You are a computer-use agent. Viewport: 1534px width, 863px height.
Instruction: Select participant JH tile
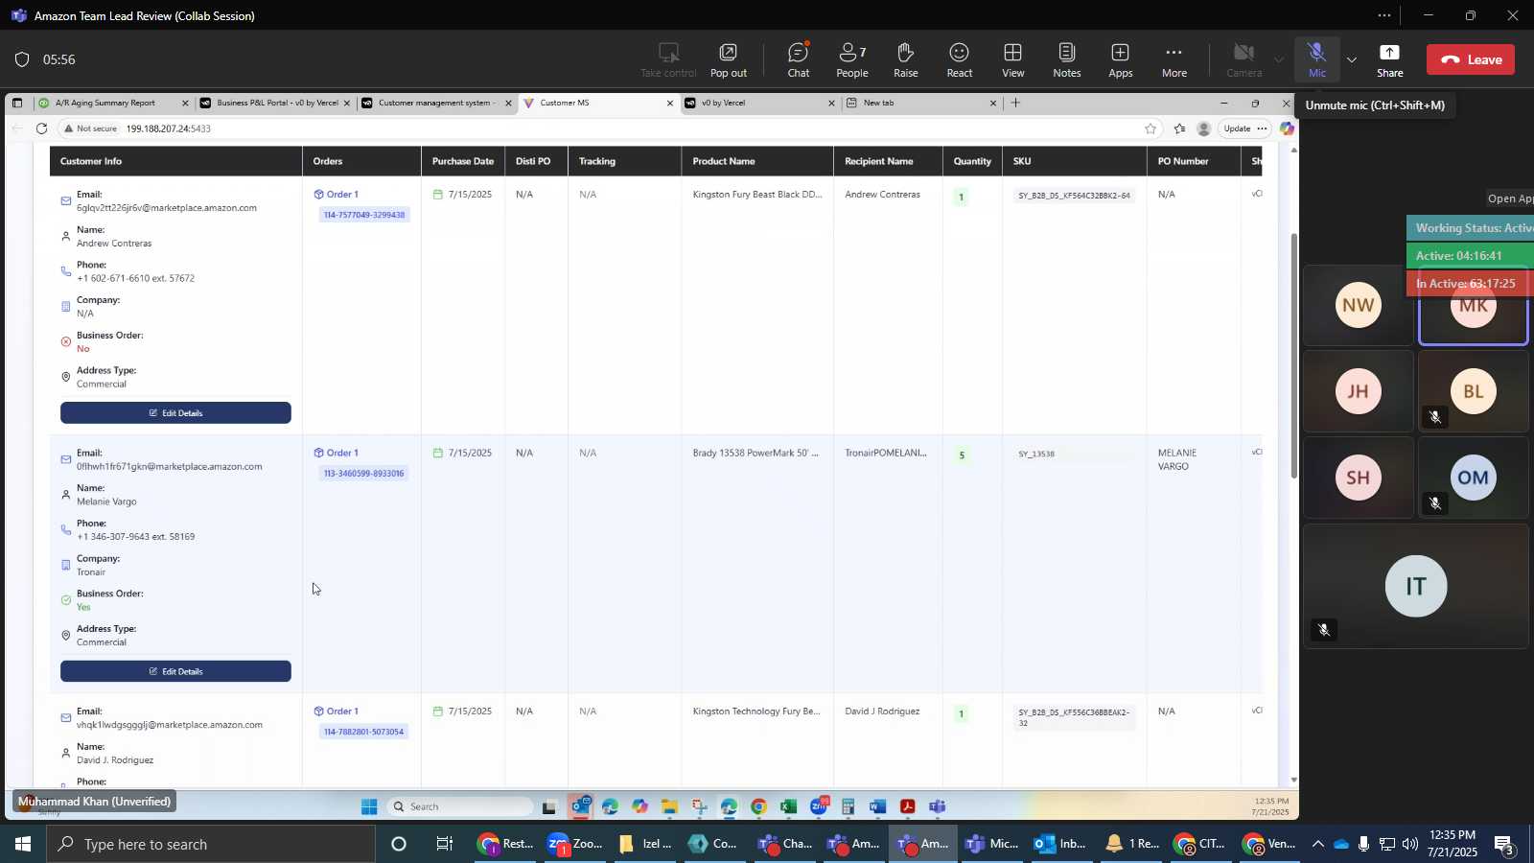tap(1359, 391)
